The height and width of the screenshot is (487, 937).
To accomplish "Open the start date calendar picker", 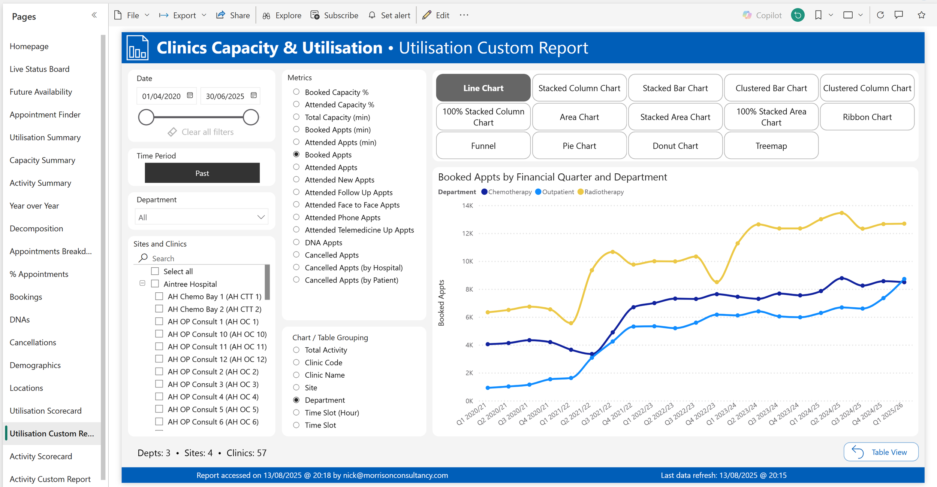I will click(190, 95).
